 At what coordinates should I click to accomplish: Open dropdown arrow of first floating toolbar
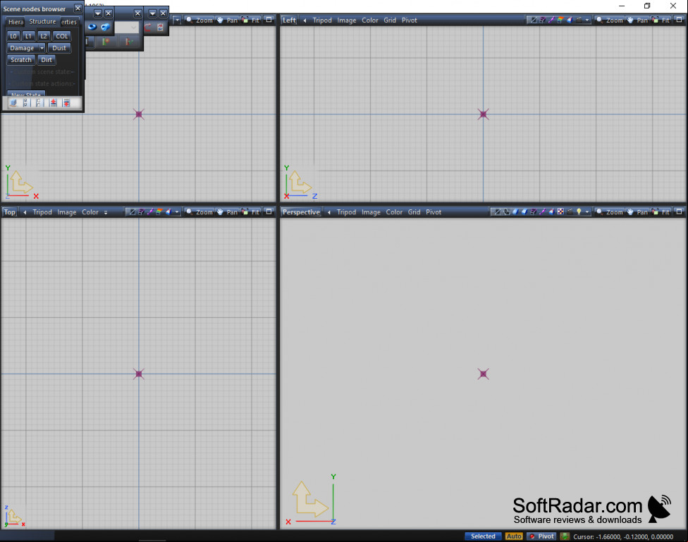click(x=98, y=13)
